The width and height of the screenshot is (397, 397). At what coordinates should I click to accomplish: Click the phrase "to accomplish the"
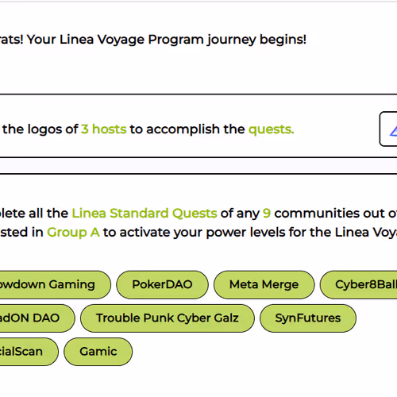187,129
